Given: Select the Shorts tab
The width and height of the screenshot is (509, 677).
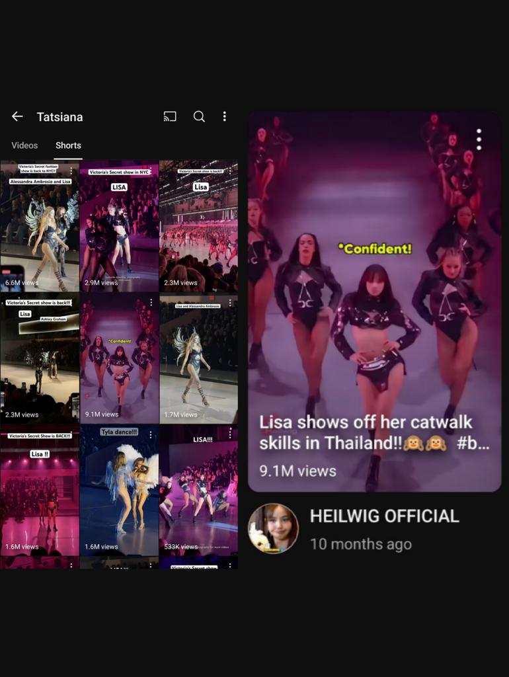Looking at the screenshot, I should 68,145.
